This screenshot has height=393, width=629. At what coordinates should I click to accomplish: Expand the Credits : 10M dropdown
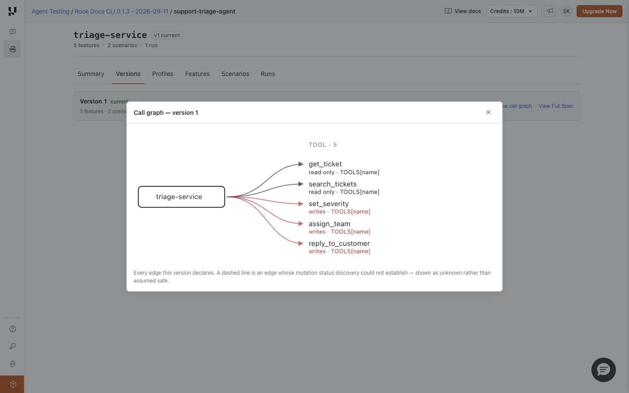[x=512, y=11]
